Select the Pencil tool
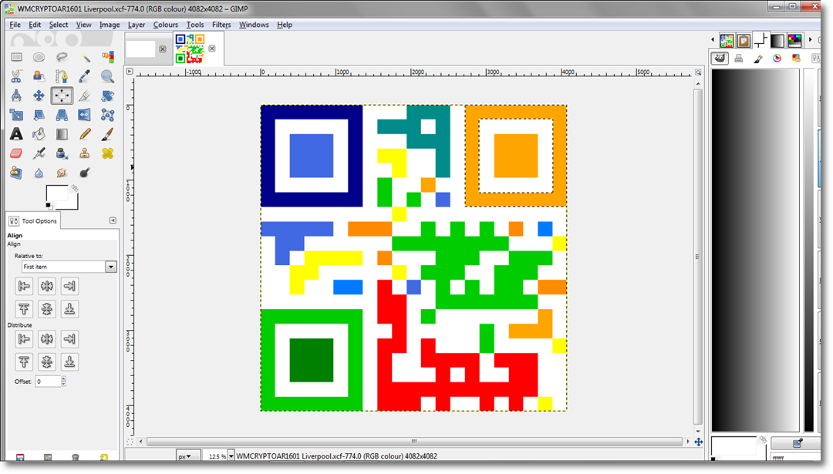 pyautogui.click(x=85, y=134)
